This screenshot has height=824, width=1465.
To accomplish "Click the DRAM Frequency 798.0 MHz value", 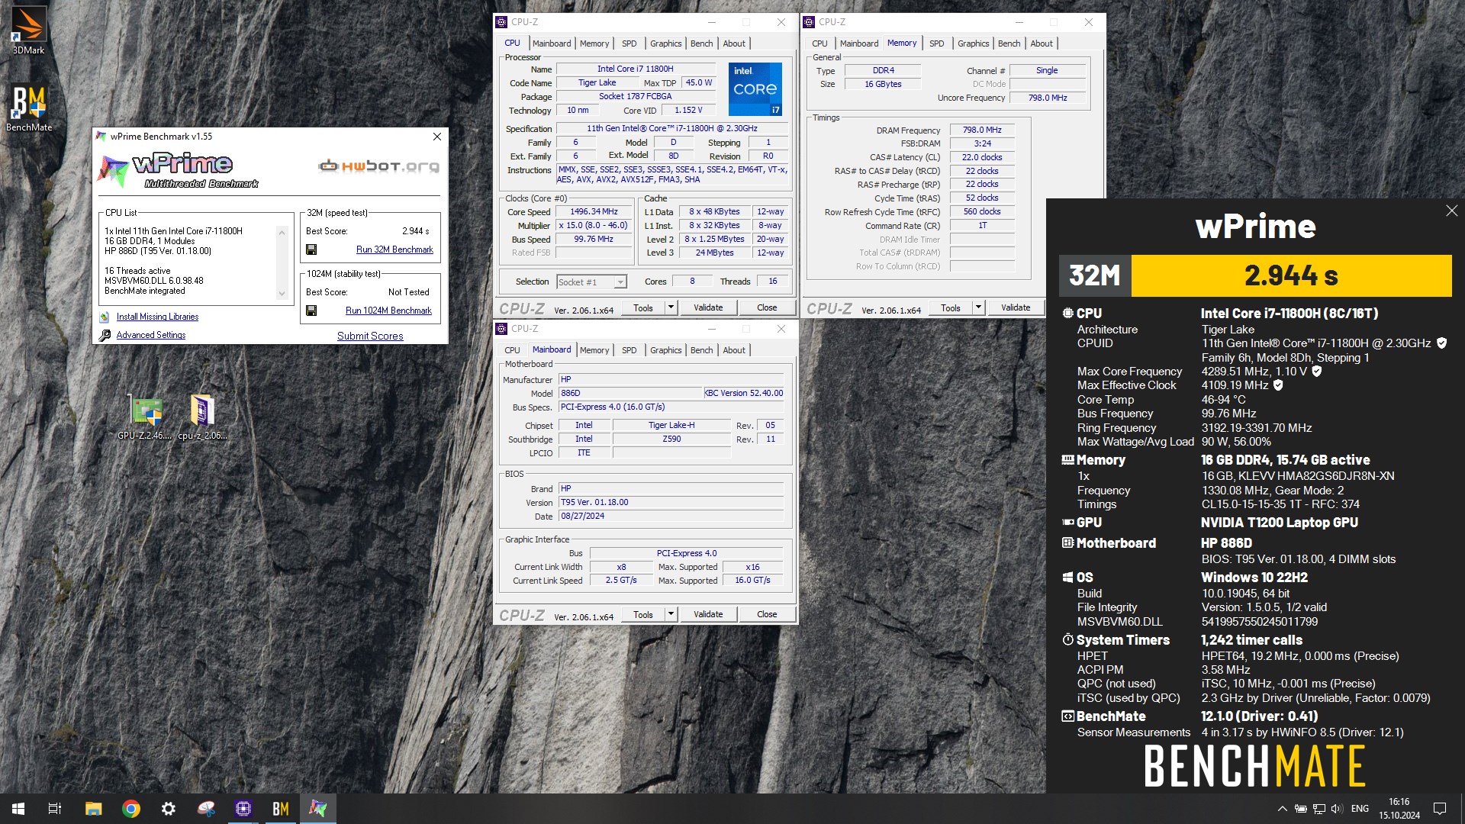I will click(x=982, y=130).
